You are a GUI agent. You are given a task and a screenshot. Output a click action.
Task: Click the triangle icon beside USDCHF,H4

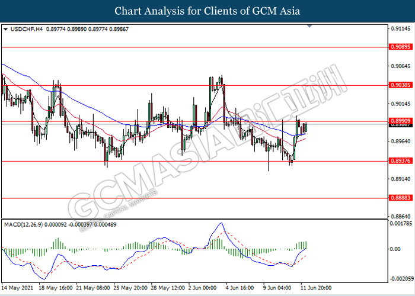tap(6, 28)
